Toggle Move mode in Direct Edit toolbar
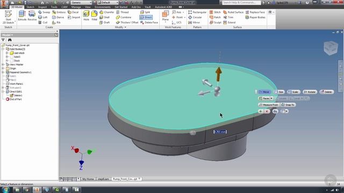The height and width of the screenshot is (193, 344). [x=264, y=92]
